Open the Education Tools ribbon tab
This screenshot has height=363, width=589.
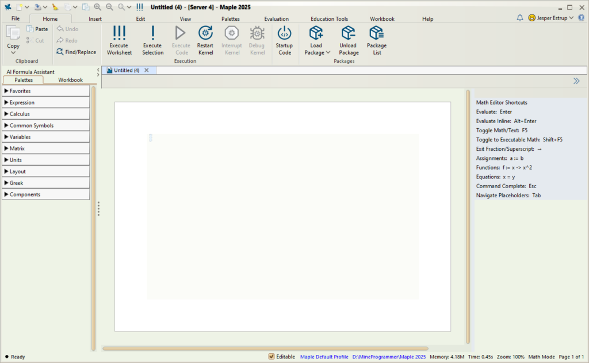pos(330,19)
